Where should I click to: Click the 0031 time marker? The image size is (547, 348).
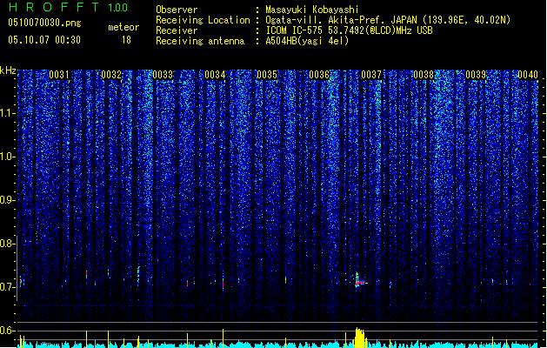pos(59,75)
